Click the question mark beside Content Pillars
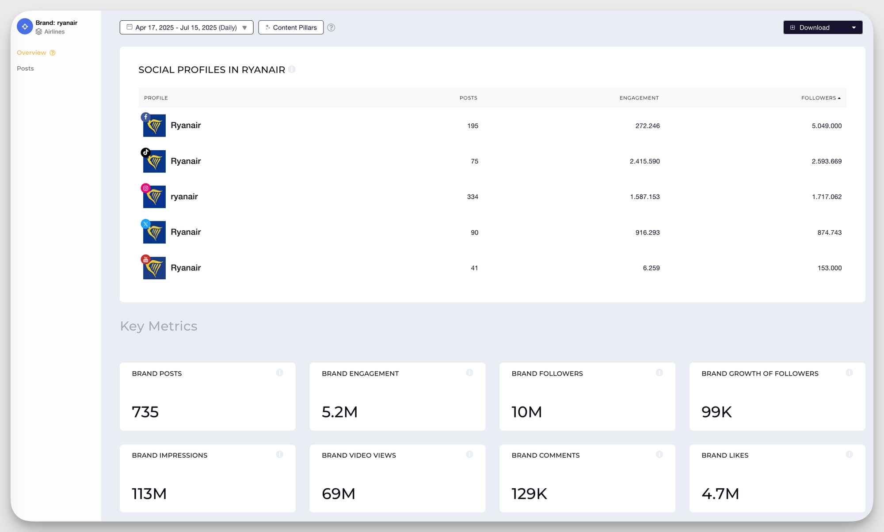 331,27
